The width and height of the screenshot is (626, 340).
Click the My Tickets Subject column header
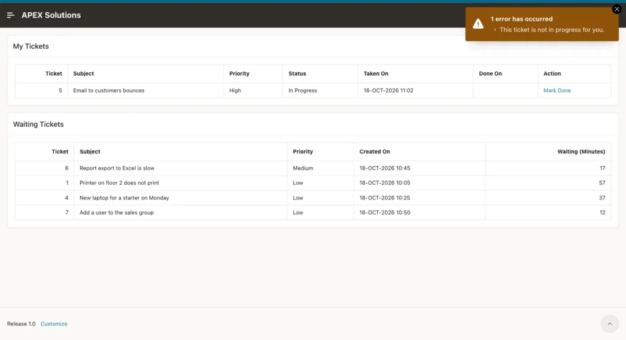(x=83, y=73)
